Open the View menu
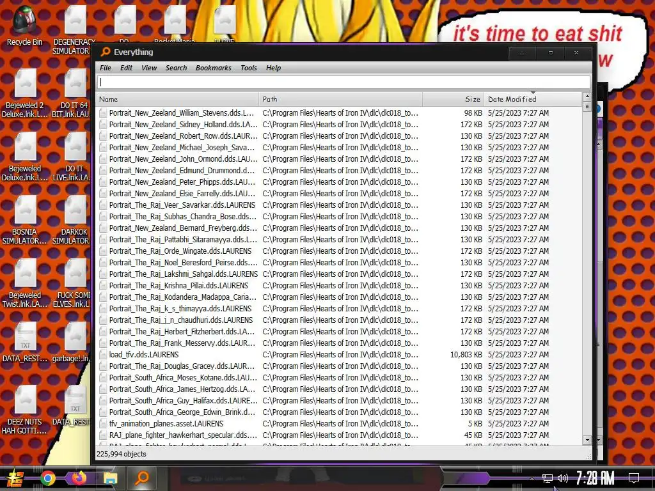Image resolution: width=655 pixels, height=491 pixels. tap(148, 68)
